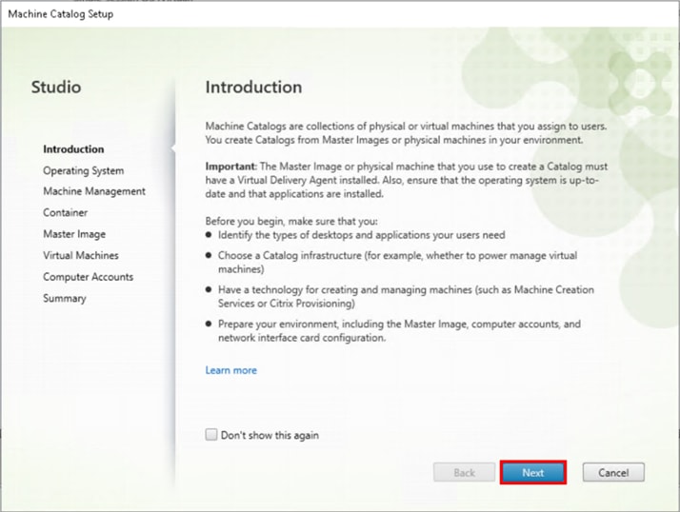Click the 'Have a technology for creating' bullet
Viewport: 680px width, 512px height.
click(x=406, y=297)
